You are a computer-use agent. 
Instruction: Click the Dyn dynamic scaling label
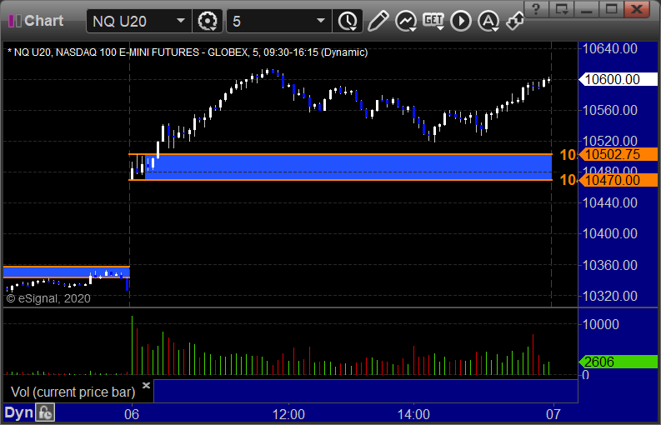click(18, 412)
